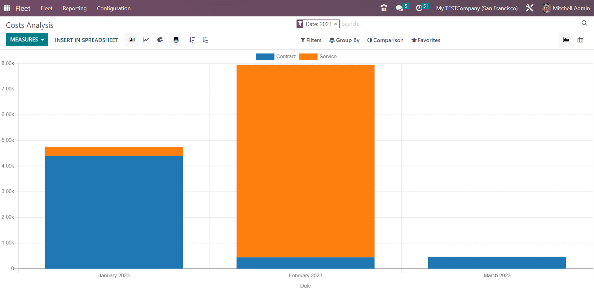
Task: Open the Reporting menu
Action: 75,8
